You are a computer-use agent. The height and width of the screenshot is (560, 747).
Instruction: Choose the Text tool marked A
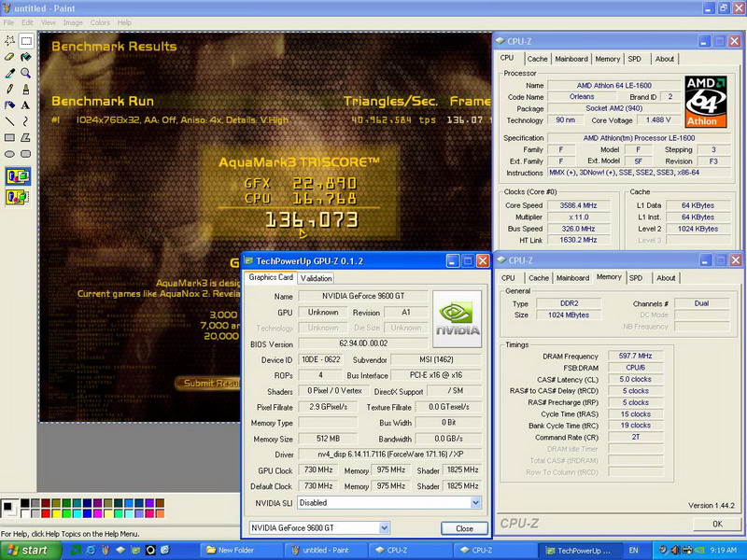(x=26, y=105)
